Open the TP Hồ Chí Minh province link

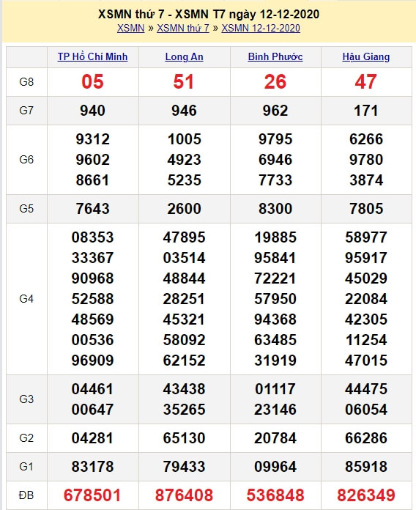[92, 56]
